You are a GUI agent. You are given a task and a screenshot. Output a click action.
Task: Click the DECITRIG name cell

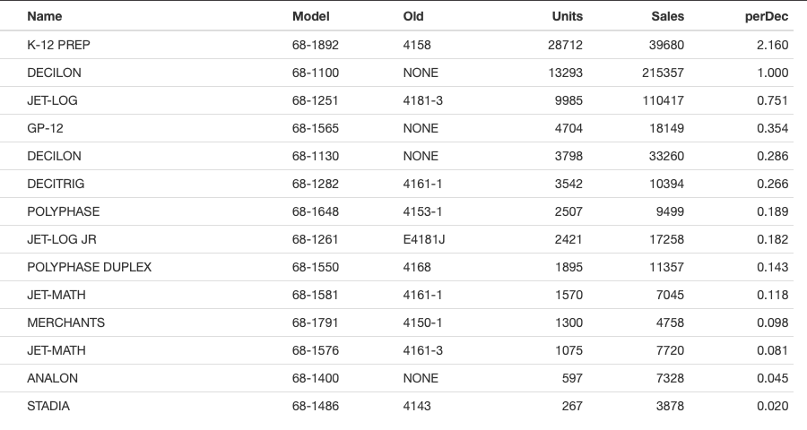click(56, 184)
